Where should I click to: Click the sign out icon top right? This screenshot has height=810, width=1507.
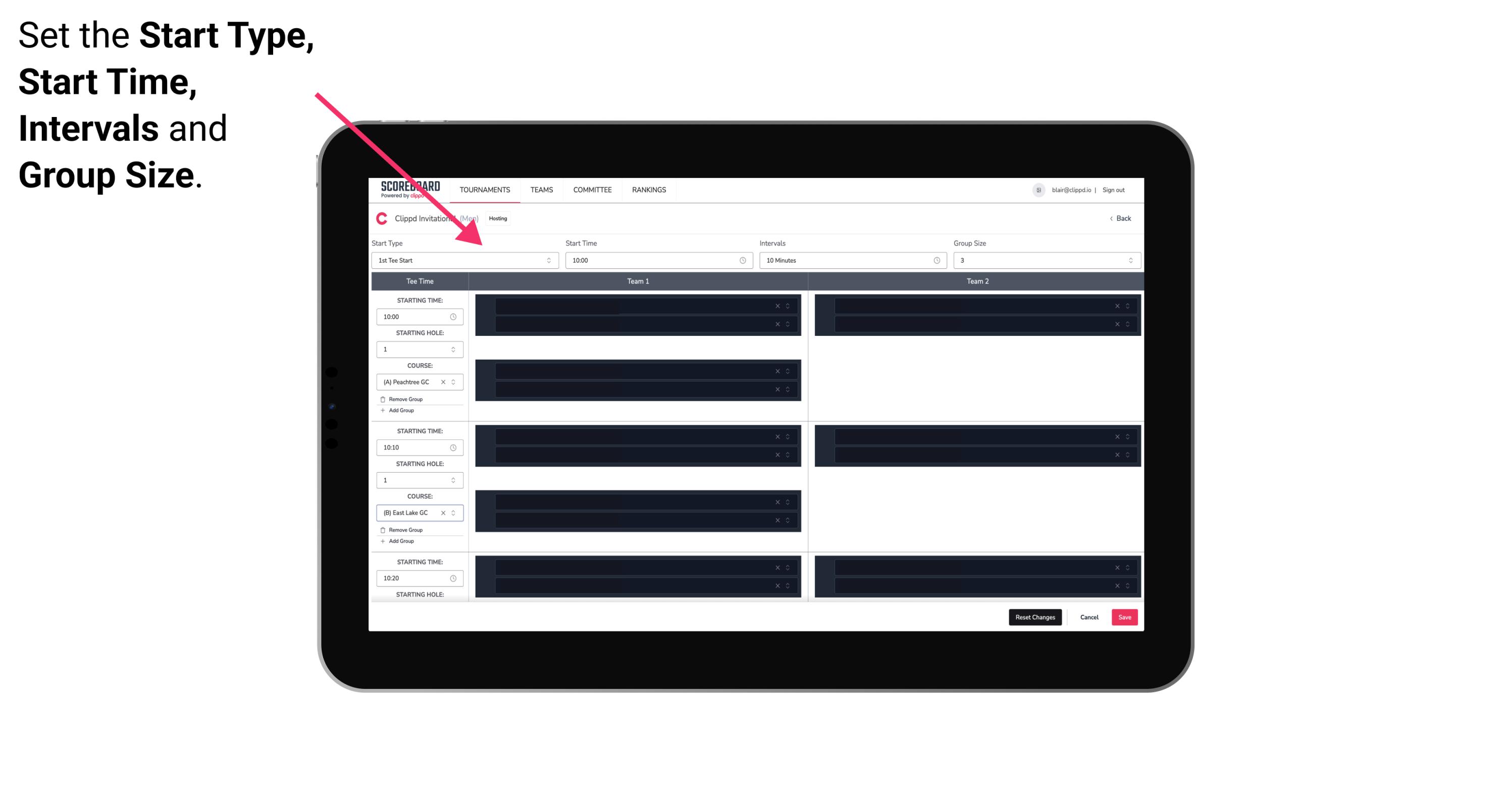tap(1119, 190)
